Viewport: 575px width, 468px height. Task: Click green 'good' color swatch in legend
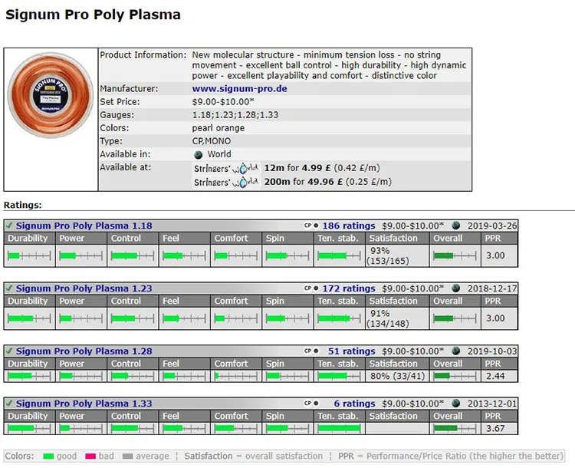48,456
